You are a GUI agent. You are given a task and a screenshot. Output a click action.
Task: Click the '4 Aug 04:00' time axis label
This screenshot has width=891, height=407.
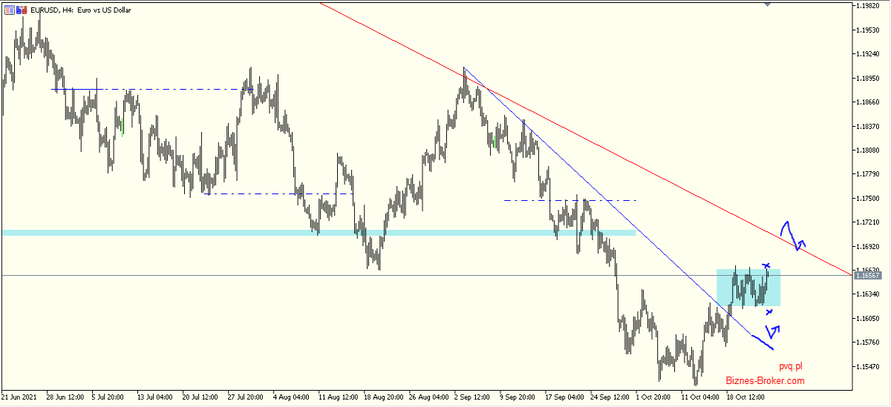tap(293, 397)
